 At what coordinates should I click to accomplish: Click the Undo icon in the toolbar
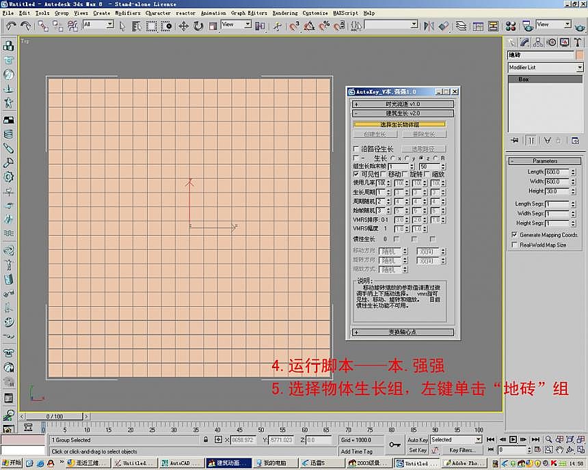[11, 25]
